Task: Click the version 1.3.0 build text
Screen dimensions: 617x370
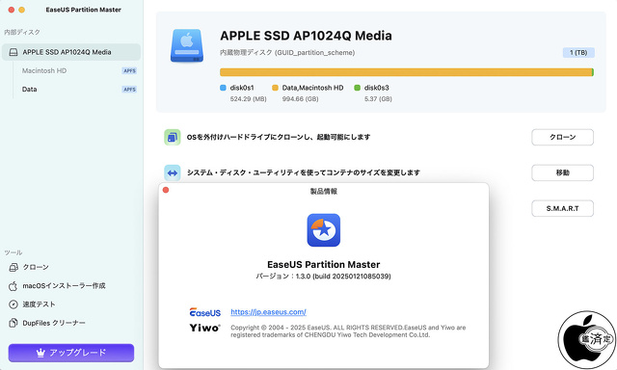Action: coord(324,277)
